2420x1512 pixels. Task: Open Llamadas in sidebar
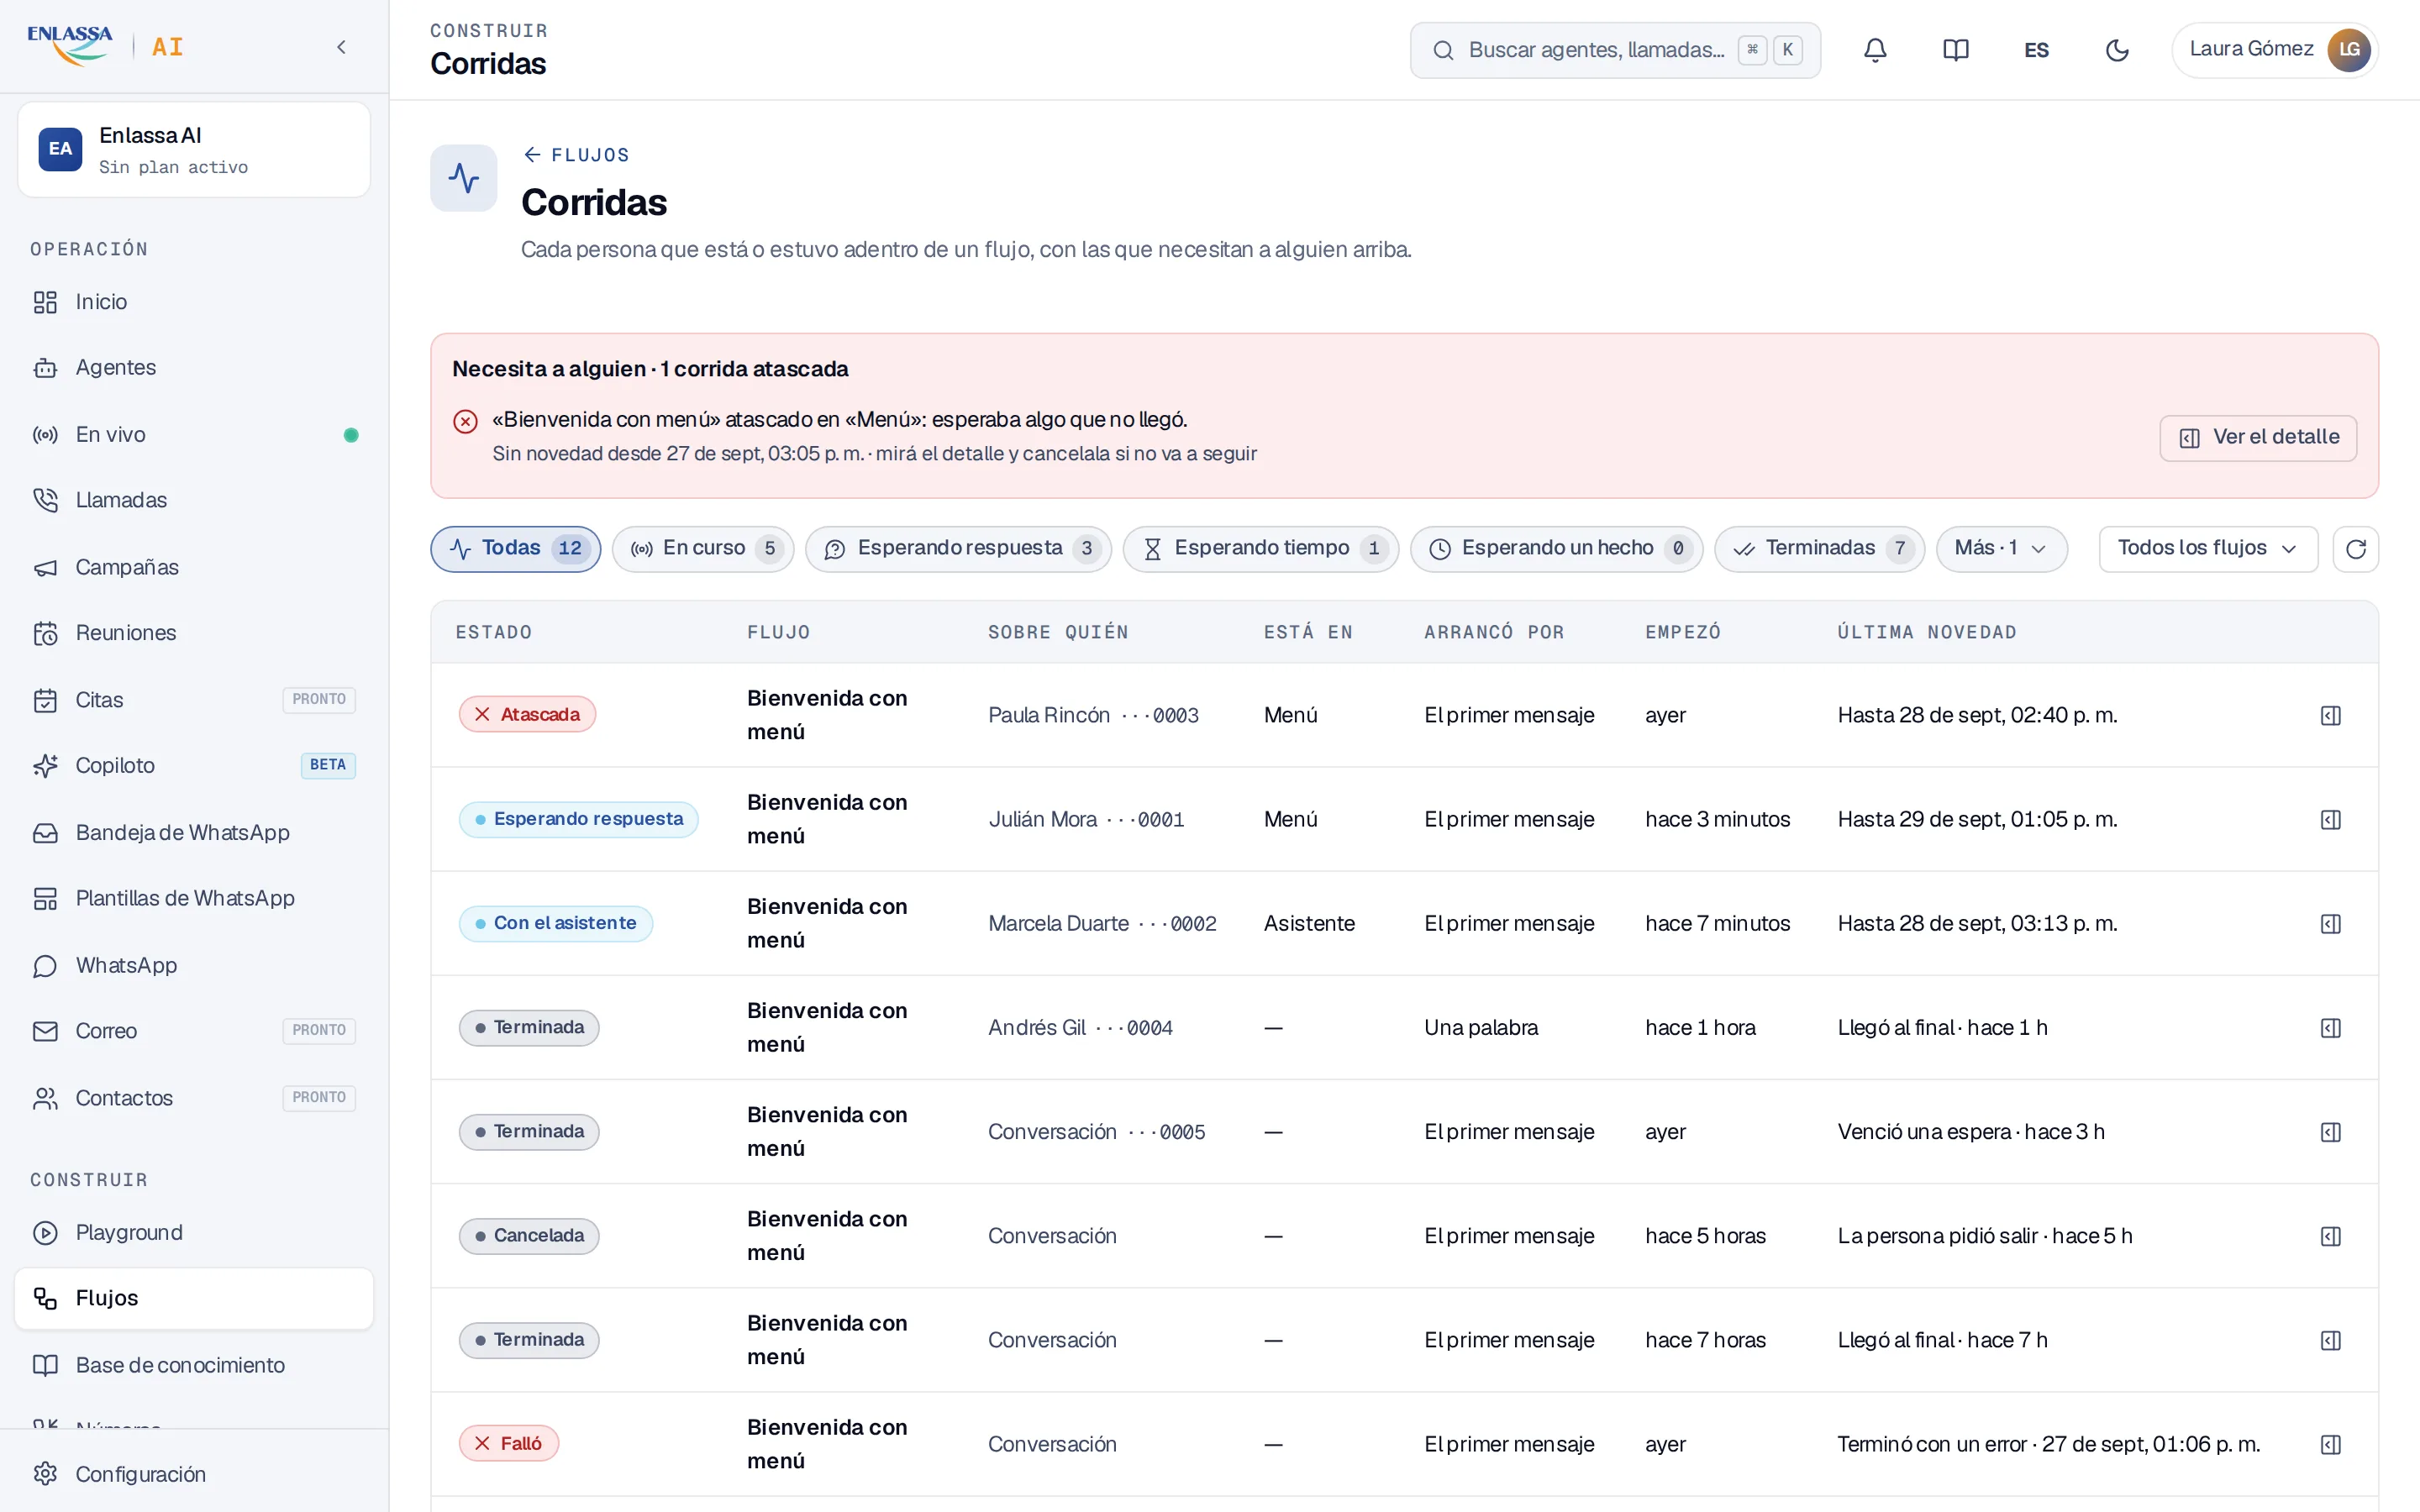tap(194, 500)
